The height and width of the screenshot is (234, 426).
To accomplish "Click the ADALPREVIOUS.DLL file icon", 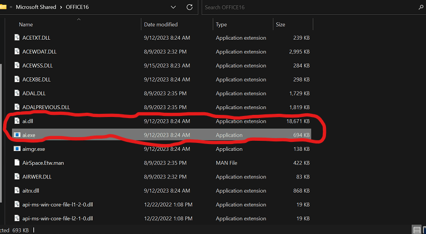I will tap(17, 107).
